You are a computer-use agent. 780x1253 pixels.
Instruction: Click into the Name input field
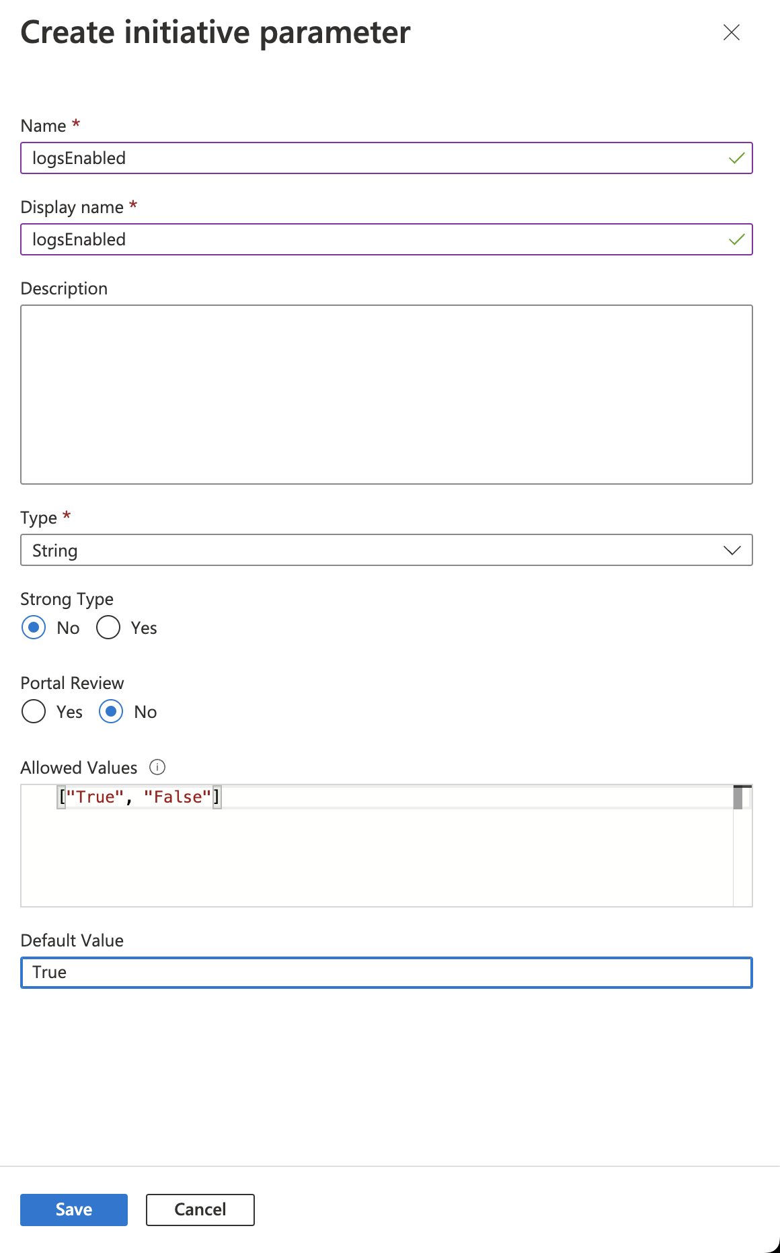pyautogui.click(x=387, y=158)
